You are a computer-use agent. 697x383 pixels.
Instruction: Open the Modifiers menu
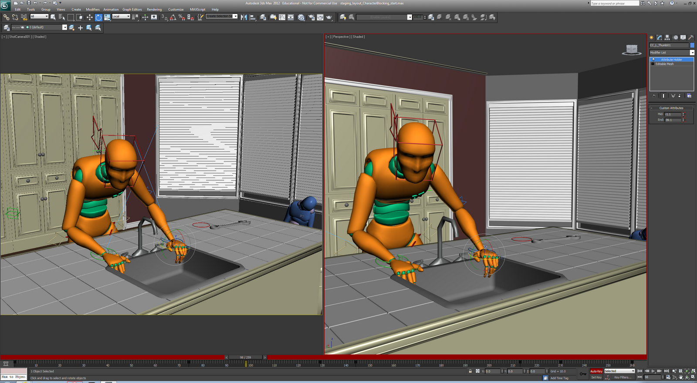[x=93, y=9]
